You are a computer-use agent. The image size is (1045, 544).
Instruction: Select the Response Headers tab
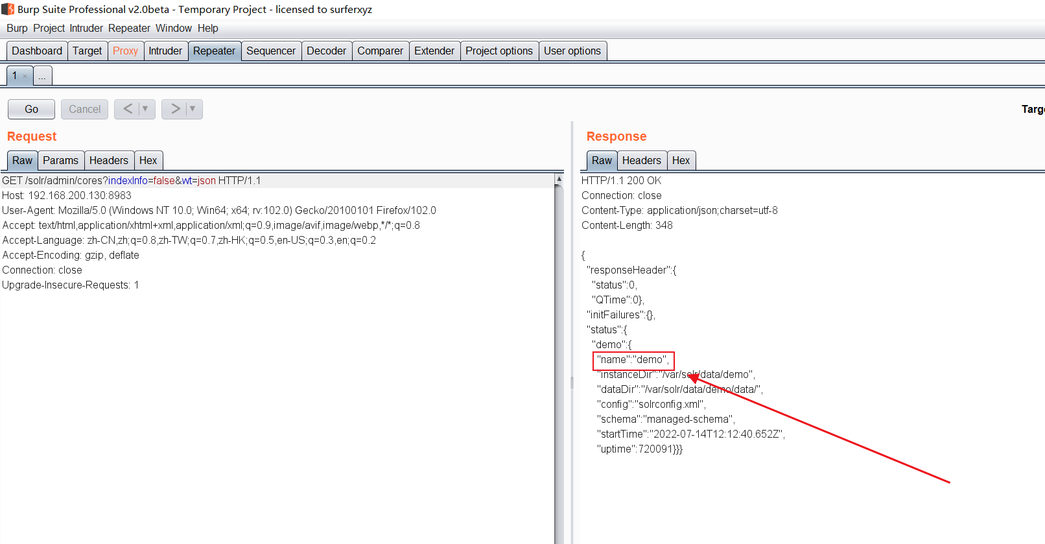click(642, 160)
